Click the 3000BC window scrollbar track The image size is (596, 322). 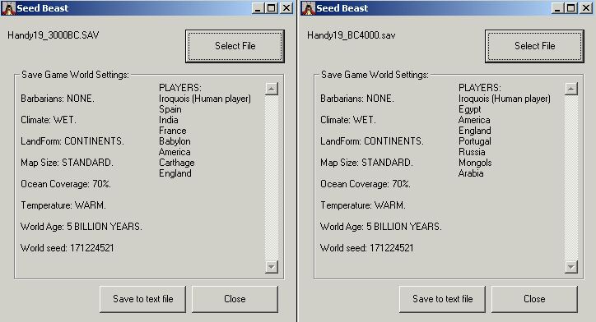coord(272,177)
